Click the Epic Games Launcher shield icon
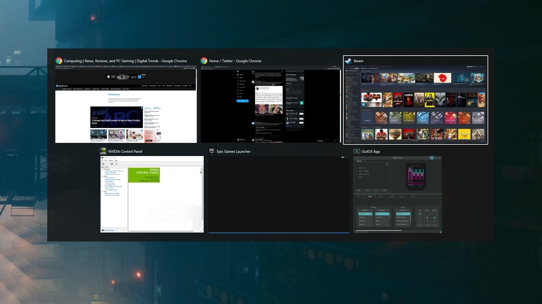This screenshot has height=304, width=542. click(x=211, y=151)
